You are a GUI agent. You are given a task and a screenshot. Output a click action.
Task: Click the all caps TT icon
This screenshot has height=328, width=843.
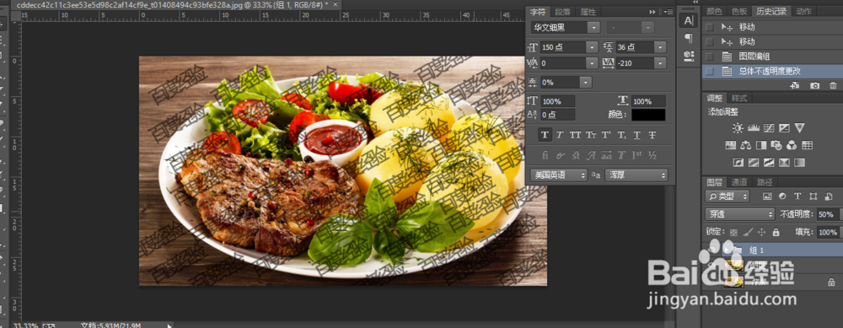(575, 135)
